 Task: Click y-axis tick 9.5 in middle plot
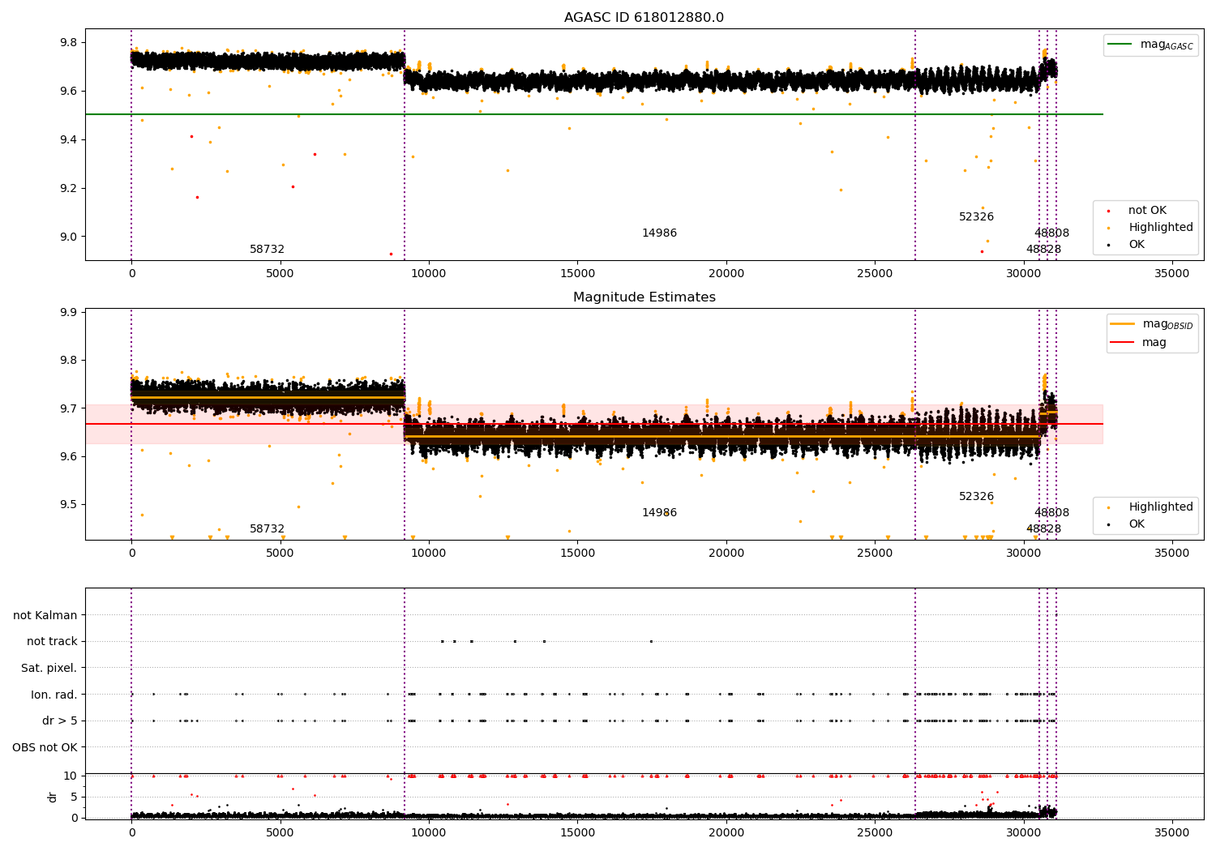point(68,504)
